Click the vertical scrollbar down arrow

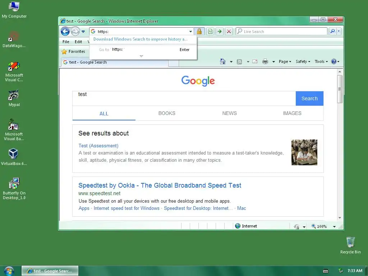point(340,218)
